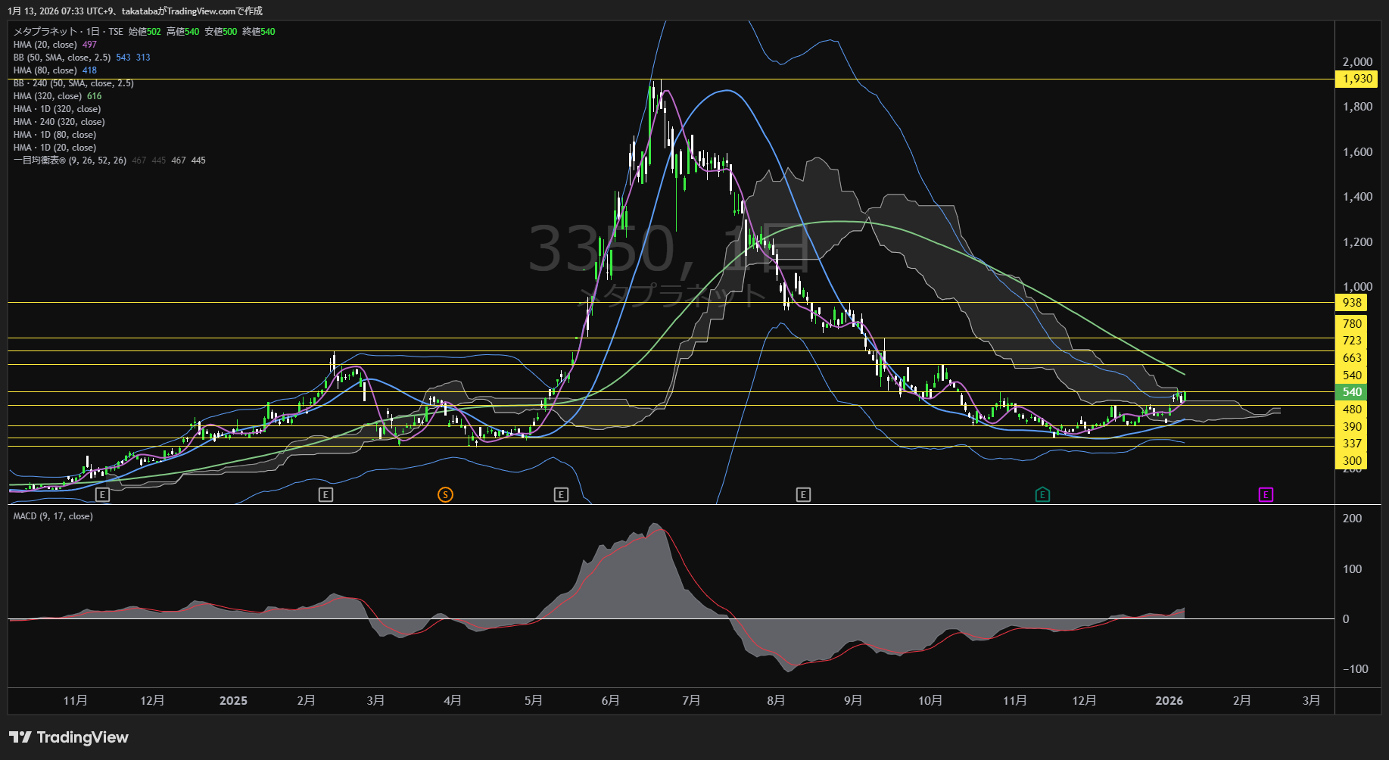
Task: Click the HMA (320, close) indicator label
Action: 47,96
